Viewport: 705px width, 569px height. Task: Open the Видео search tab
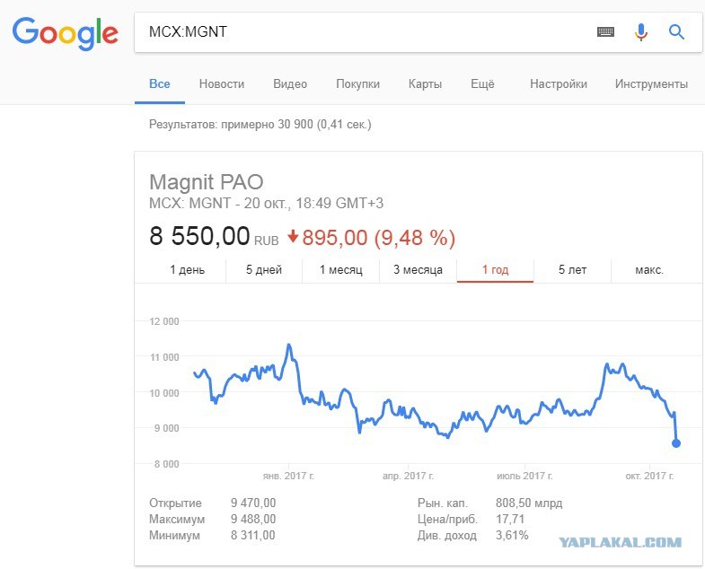(290, 84)
